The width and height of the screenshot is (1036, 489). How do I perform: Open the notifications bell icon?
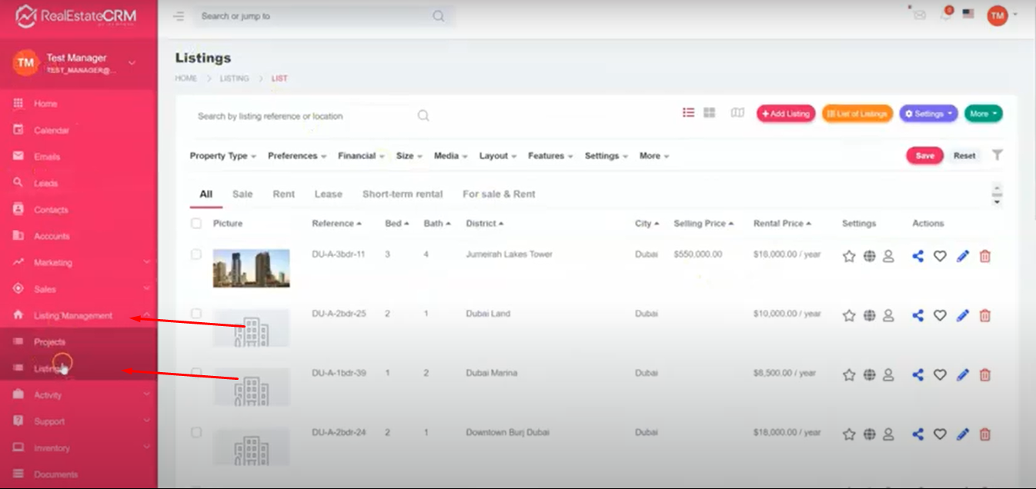coord(946,15)
